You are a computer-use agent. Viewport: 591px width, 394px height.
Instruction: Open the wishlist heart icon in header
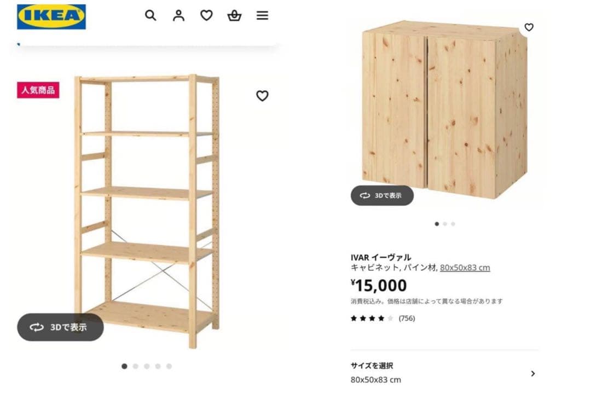[x=206, y=16]
